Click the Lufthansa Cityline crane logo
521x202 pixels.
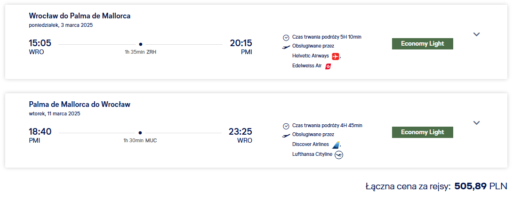[339, 155]
